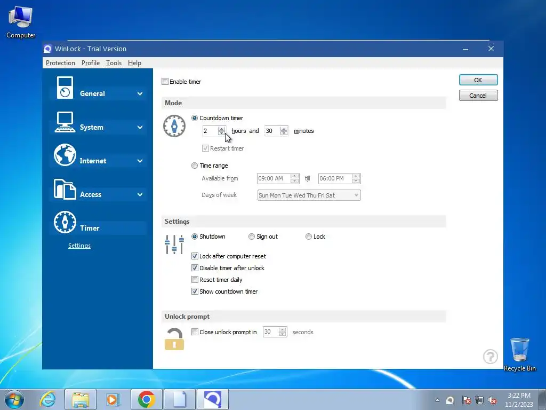546x410 pixels.
Task: Open the Profile menu
Action: [91, 63]
